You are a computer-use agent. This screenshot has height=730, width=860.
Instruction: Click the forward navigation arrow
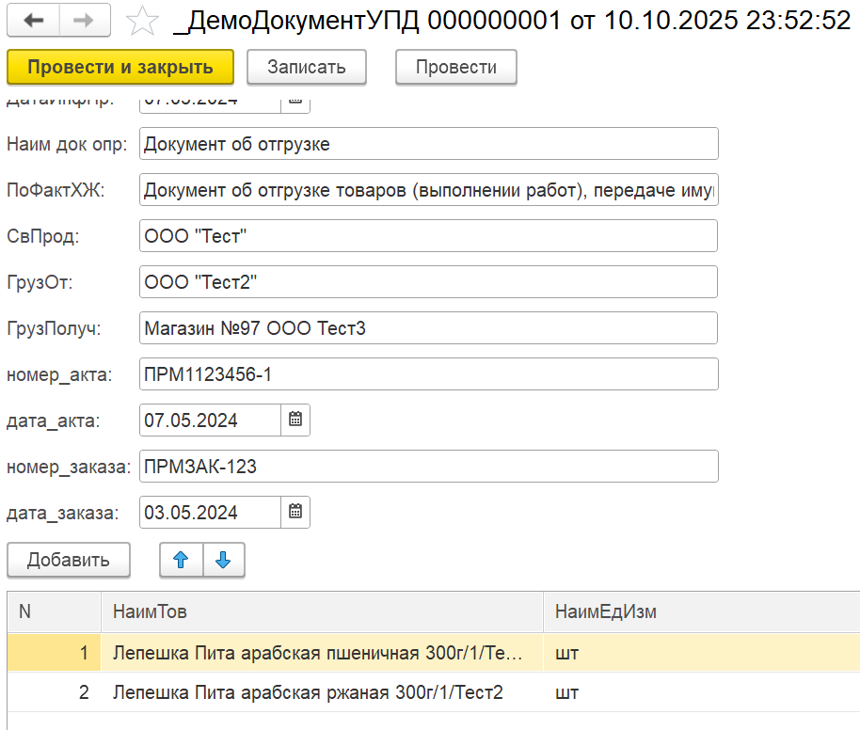[83, 21]
